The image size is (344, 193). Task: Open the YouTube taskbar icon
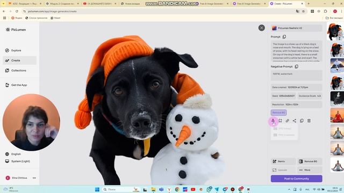pos(193,189)
